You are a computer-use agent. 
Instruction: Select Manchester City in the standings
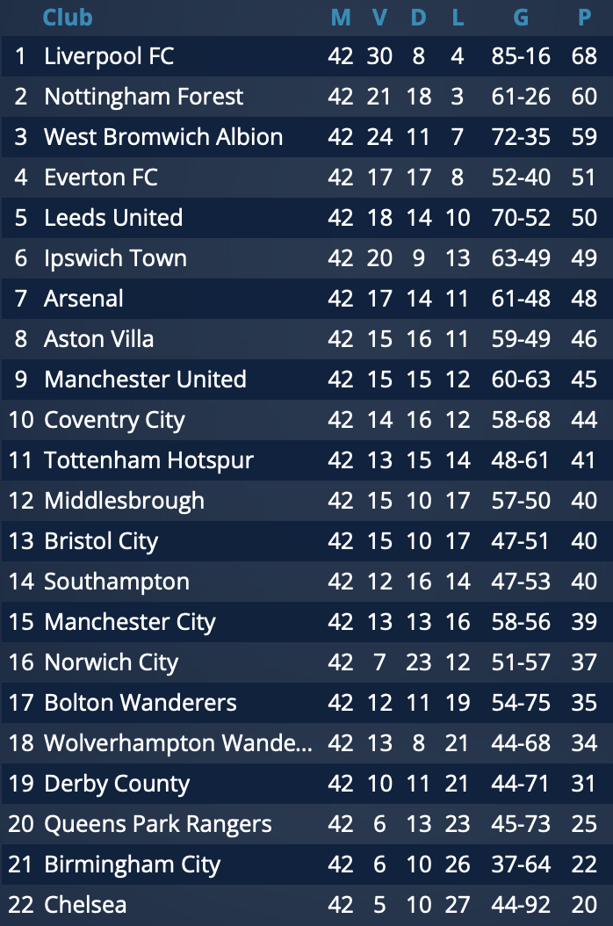pos(130,622)
